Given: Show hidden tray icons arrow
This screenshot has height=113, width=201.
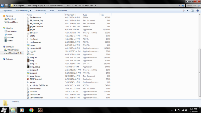Looking at the screenshot, I should [172, 110].
